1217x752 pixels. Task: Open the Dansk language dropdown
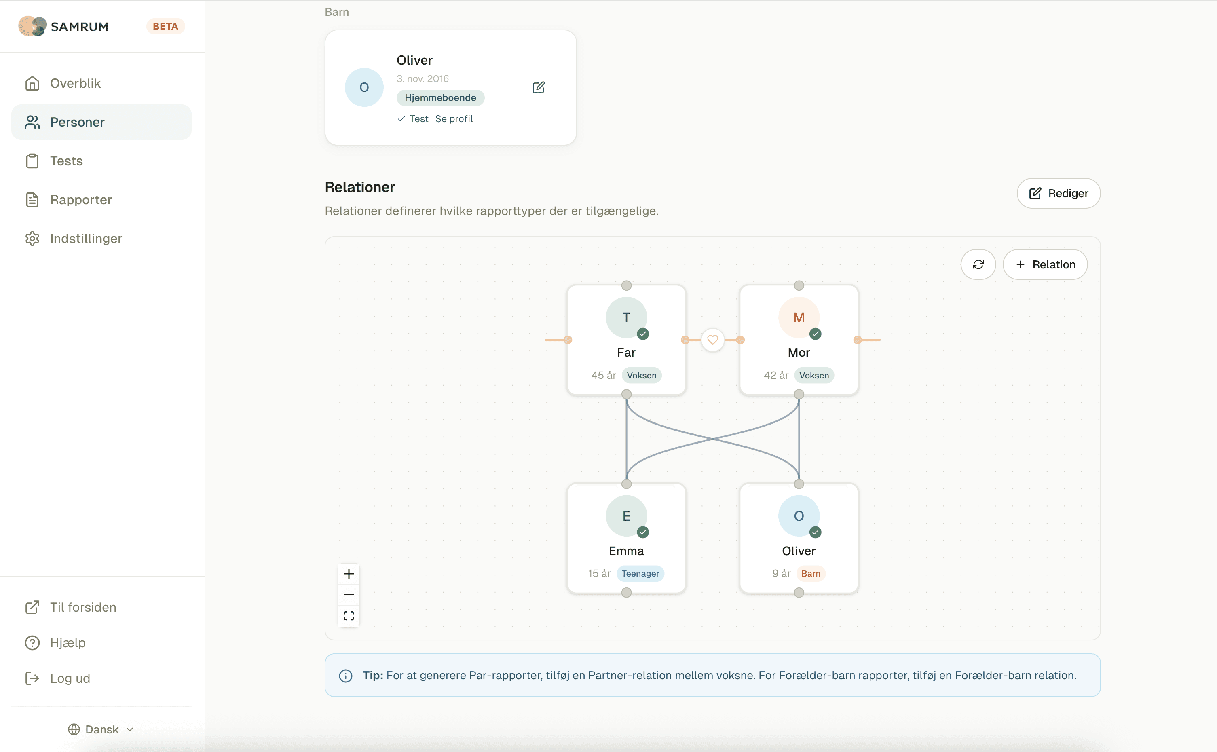coord(101,729)
